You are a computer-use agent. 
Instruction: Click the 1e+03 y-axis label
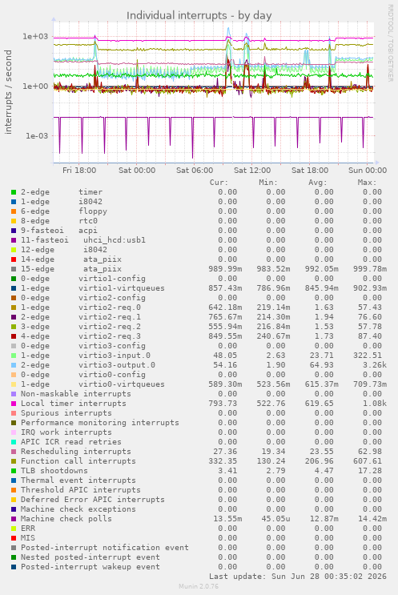(x=36, y=36)
